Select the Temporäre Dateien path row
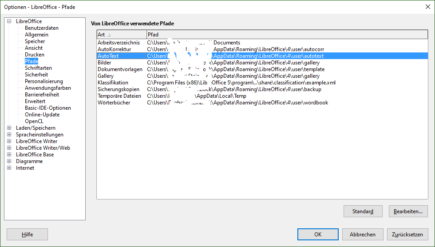 pos(262,96)
